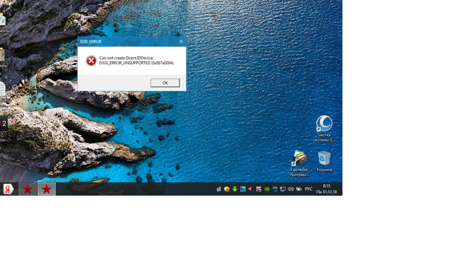Select the highlighted second red star taskbar button
The width and height of the screenshot is (455, 256).
point(46,189)
